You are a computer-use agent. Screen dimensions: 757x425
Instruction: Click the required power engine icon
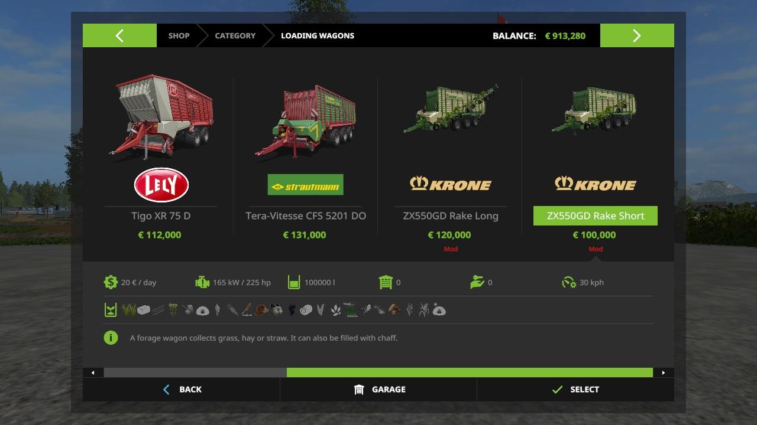tap(202, 282)
